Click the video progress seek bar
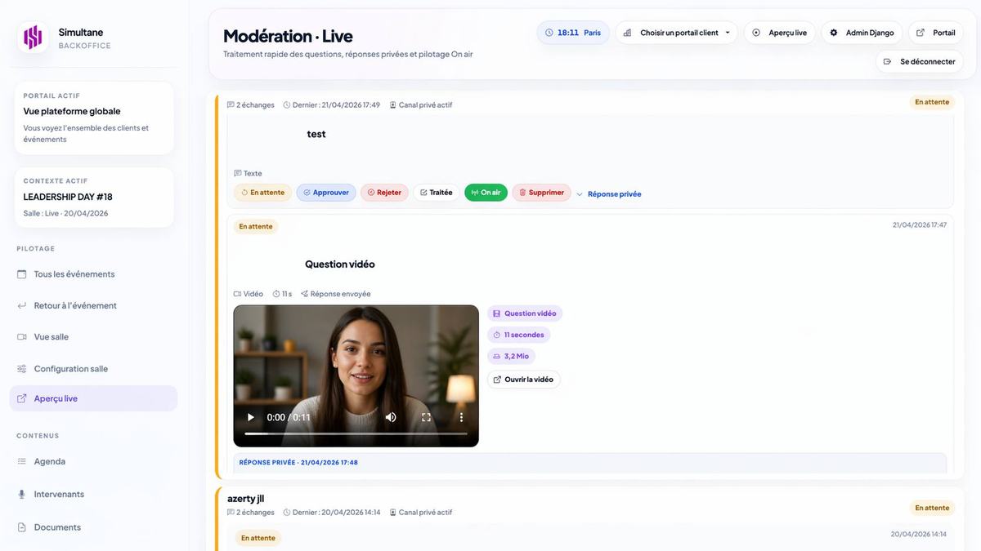Viewport: 981px width, 551px height. pyautogui.click(x=356, y=433)
